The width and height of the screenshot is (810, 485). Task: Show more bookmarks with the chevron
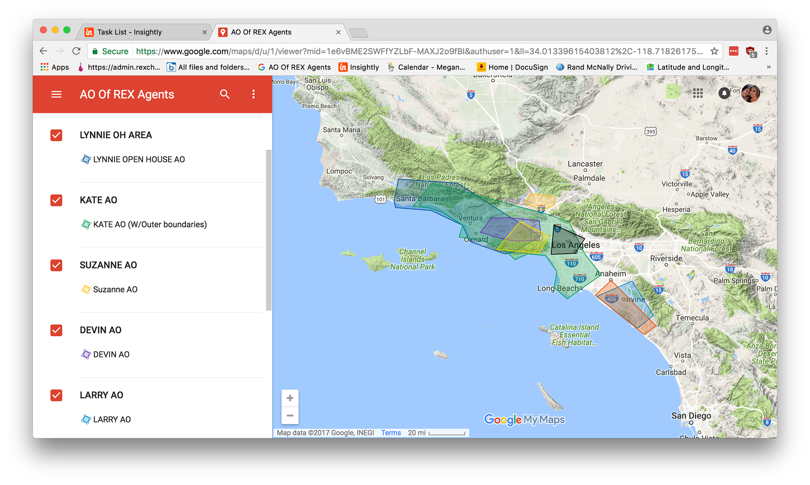tap(768, 67)
